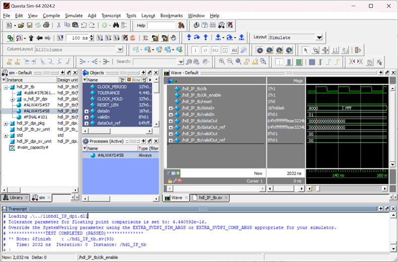Open the Layout Simulate dropdown
The image size is (398, 262).
click(x=319, y=38)
